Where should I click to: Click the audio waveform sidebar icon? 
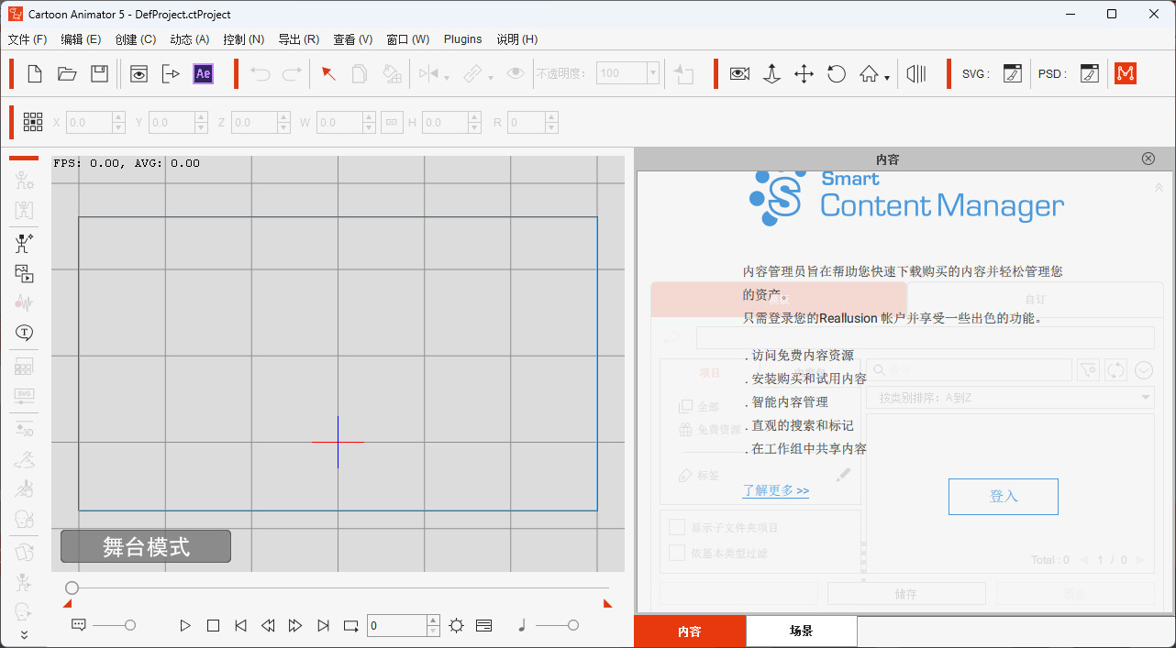pyautogui.click(x=24, y=302)
